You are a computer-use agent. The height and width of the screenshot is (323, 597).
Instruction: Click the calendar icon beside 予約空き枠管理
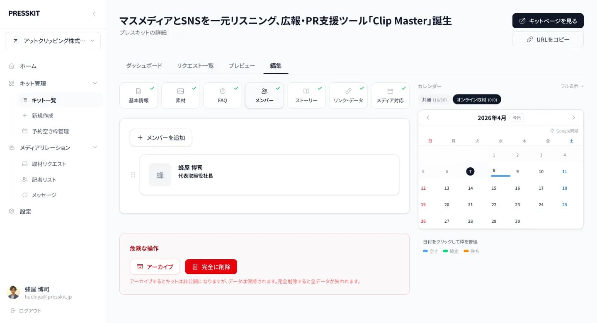point(25,131)
